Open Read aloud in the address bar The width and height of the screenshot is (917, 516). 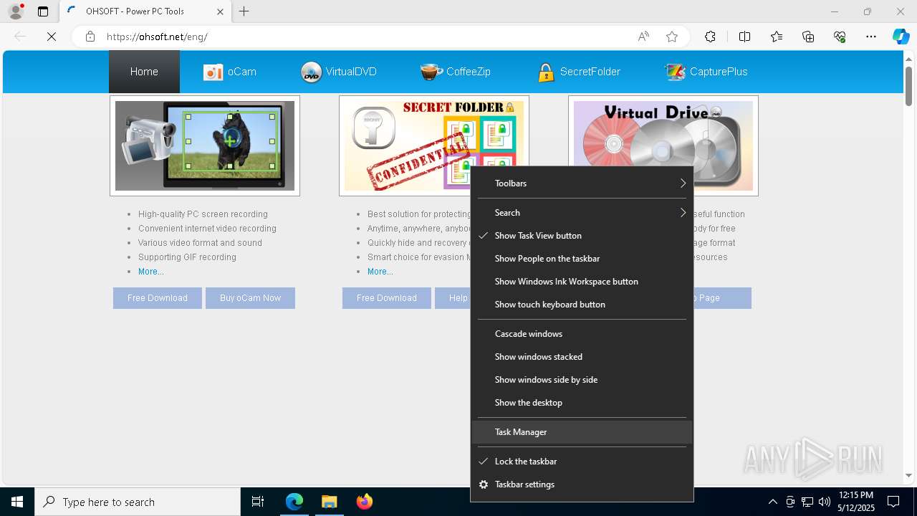(643, 37)
